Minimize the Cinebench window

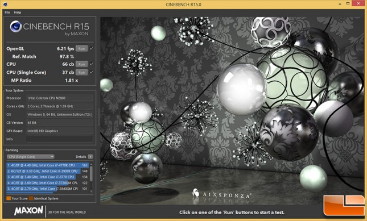[340, 4]
